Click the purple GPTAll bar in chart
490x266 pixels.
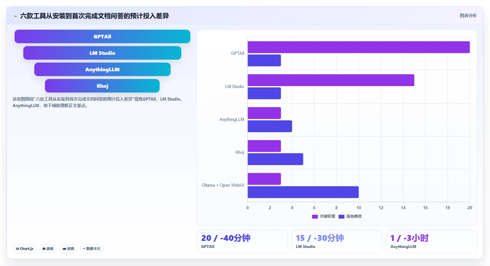click(x=358, y=47)
